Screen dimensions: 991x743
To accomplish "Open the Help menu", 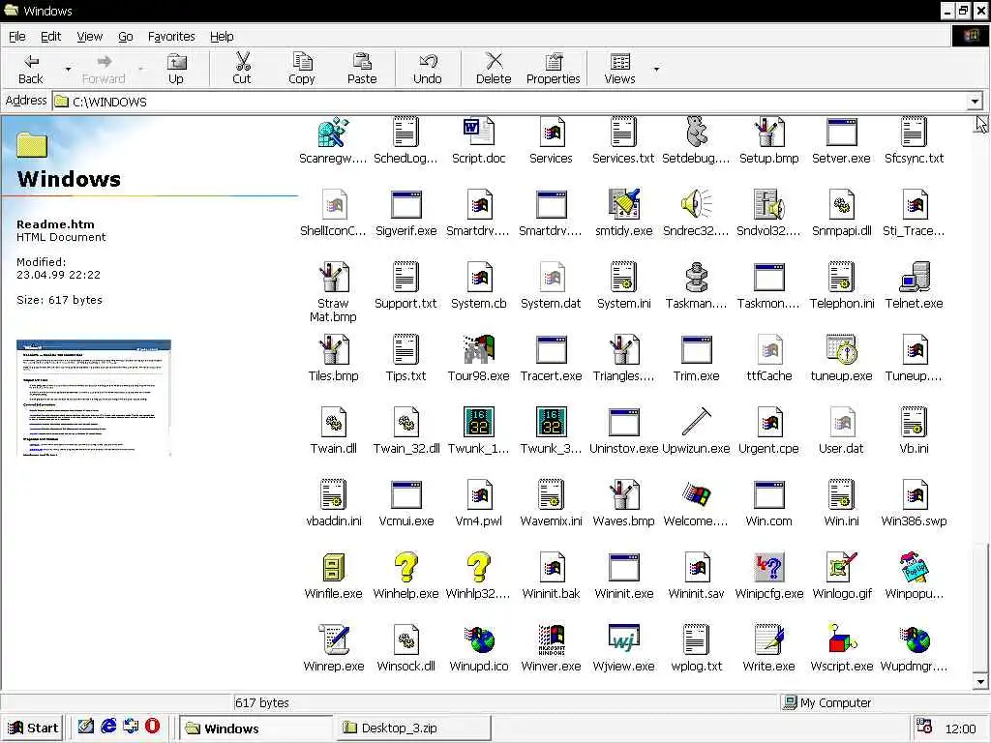I will coord(222,37).
